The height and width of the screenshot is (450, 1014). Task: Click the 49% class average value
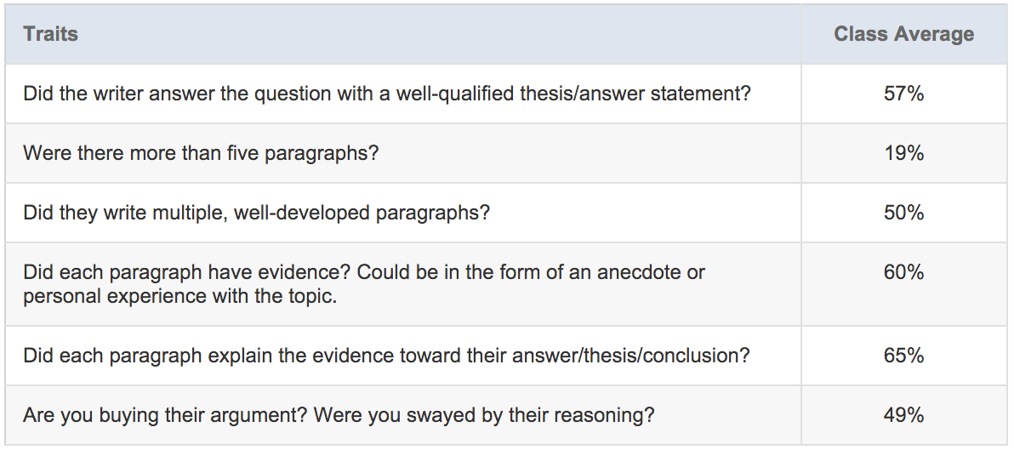(904, 415)
